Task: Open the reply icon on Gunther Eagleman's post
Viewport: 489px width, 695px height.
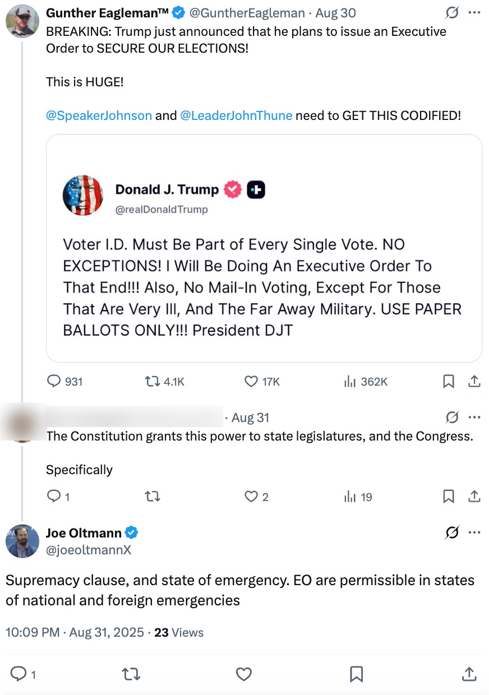Action: point(53,382)
